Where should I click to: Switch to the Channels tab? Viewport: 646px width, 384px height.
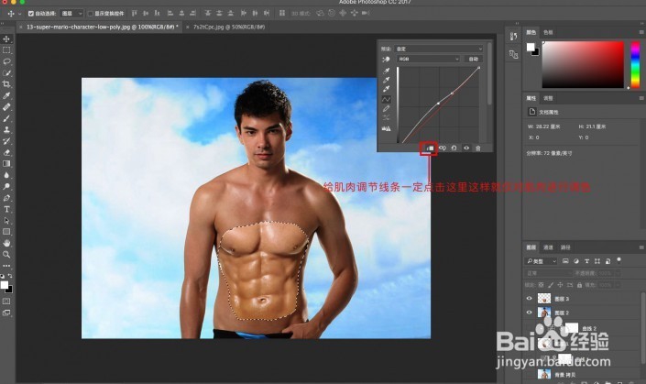pyautogui.click(x=548, y=247)
